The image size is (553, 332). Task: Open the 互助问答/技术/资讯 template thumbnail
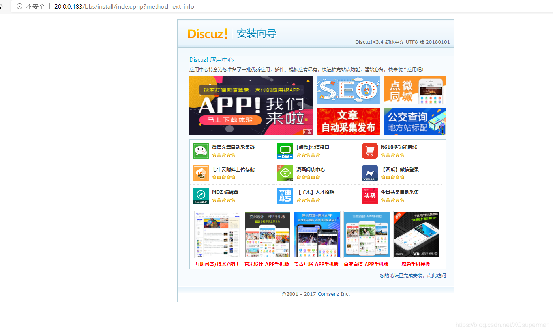click(x=217, y=234)
